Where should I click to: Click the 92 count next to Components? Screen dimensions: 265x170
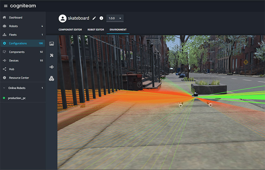click(x=41, y=52)
